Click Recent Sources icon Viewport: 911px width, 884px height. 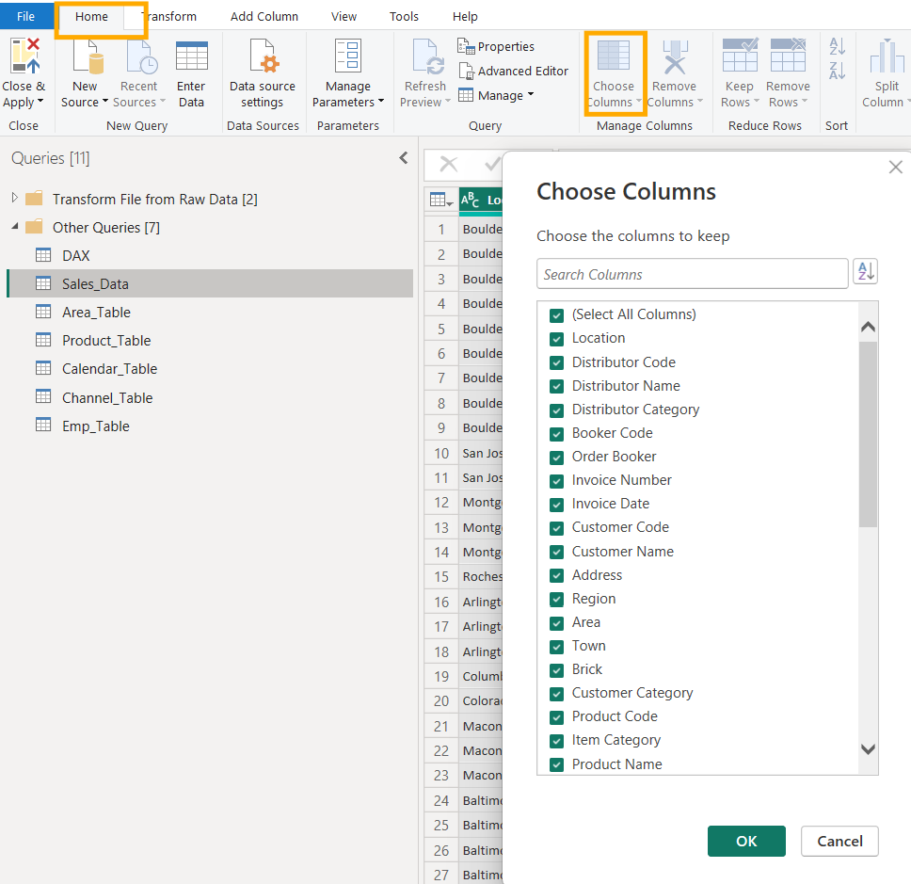click(x=141, y=56)
